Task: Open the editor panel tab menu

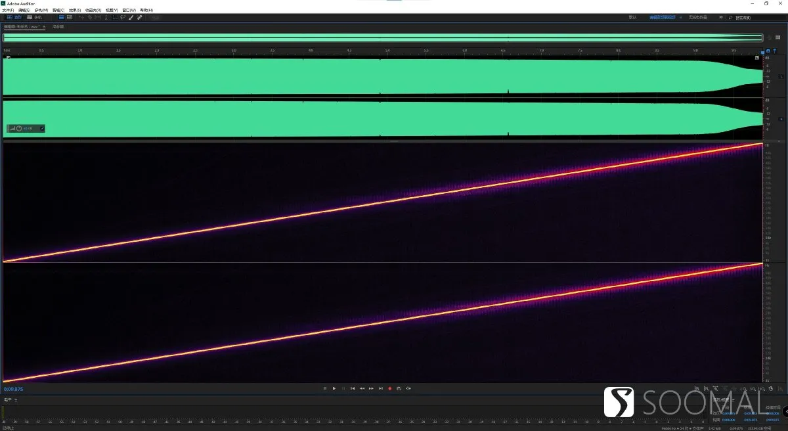Action: pyautogui.click(x=44, y=27)
